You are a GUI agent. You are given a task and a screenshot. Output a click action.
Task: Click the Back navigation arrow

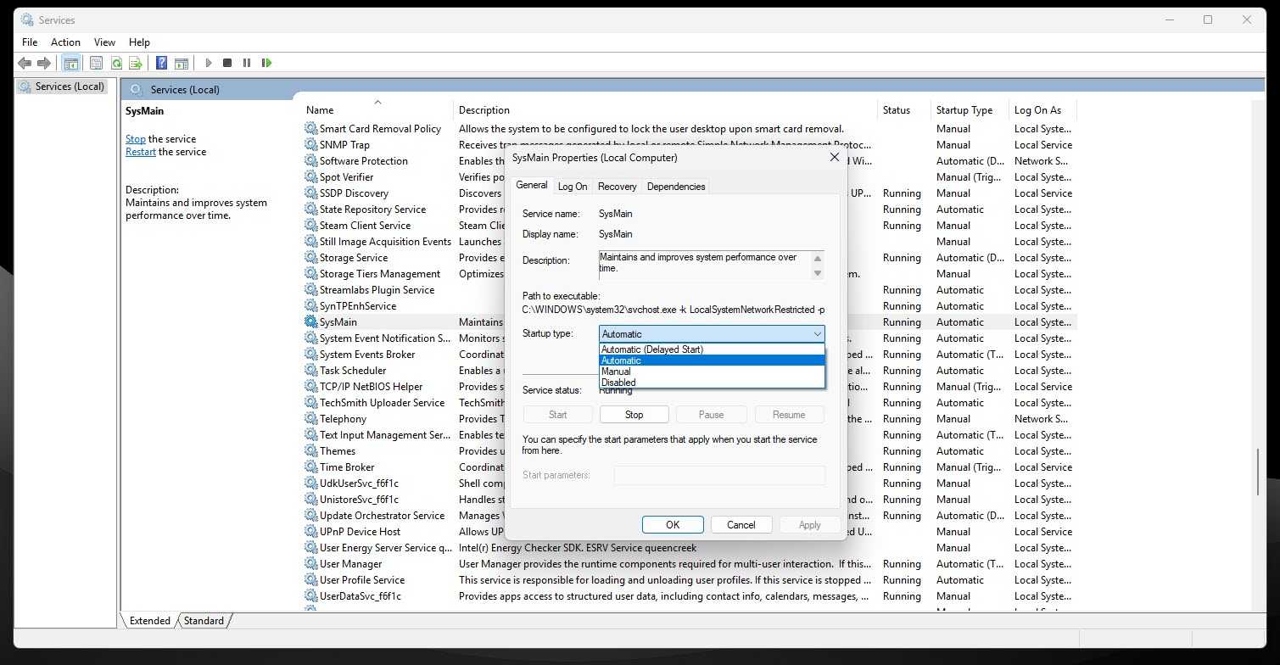(25, 63)
